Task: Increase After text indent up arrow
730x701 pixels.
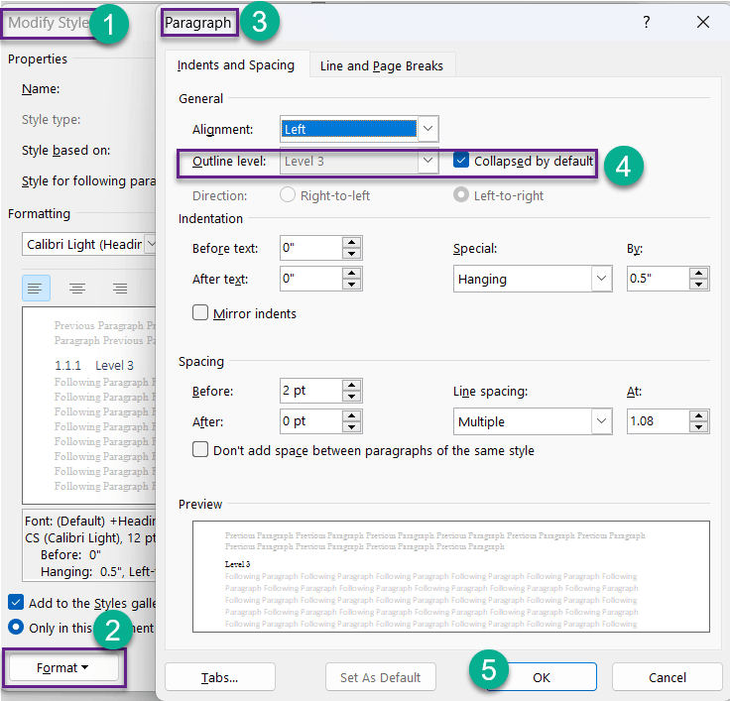Action: point(351,273)
